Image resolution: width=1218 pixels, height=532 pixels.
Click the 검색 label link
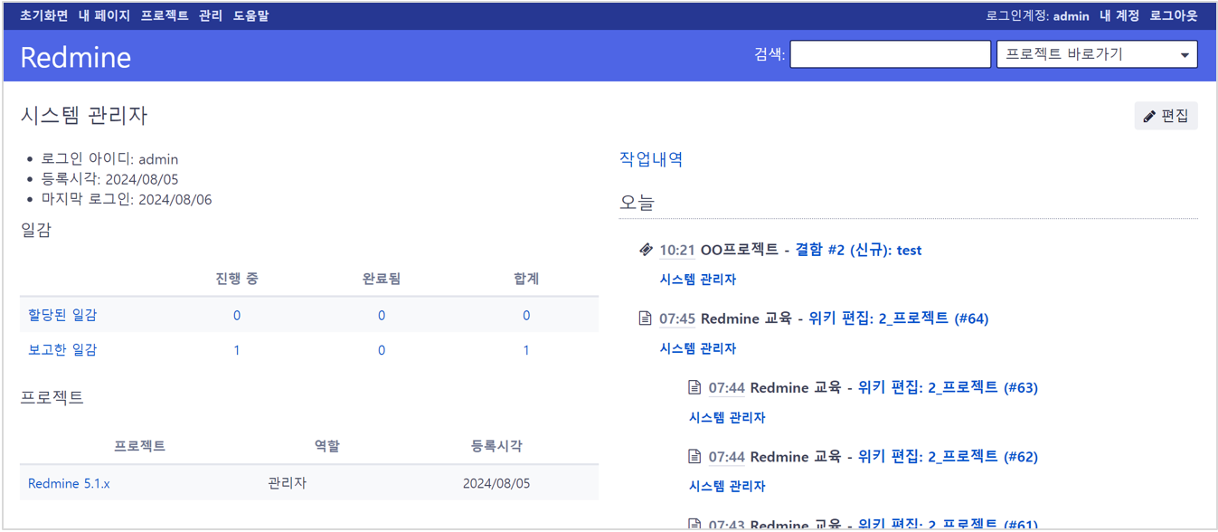tap(770, 54)
